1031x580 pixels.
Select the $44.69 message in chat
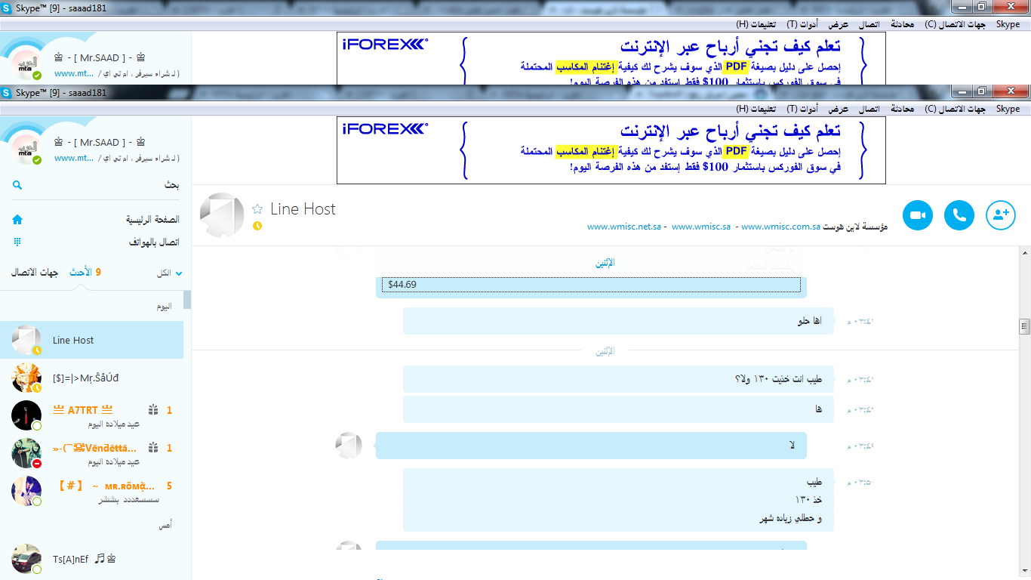[590, 285]
